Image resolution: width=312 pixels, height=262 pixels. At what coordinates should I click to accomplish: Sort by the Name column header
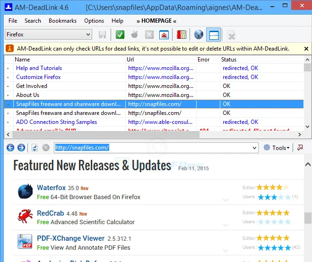(x=69, y=60)
